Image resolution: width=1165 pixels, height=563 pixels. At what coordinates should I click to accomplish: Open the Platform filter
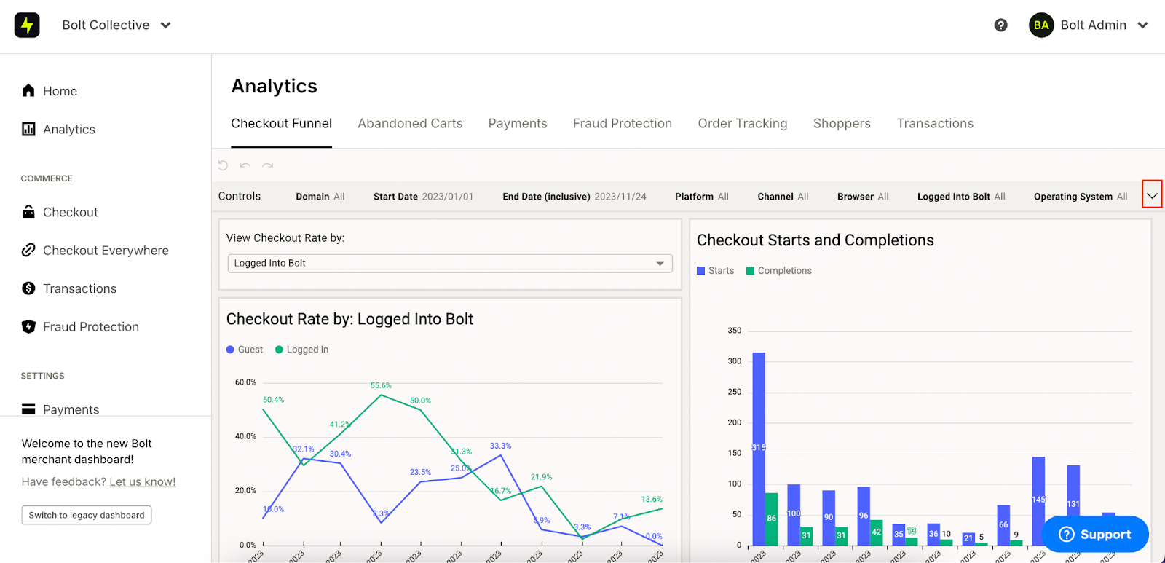(702, 197)
